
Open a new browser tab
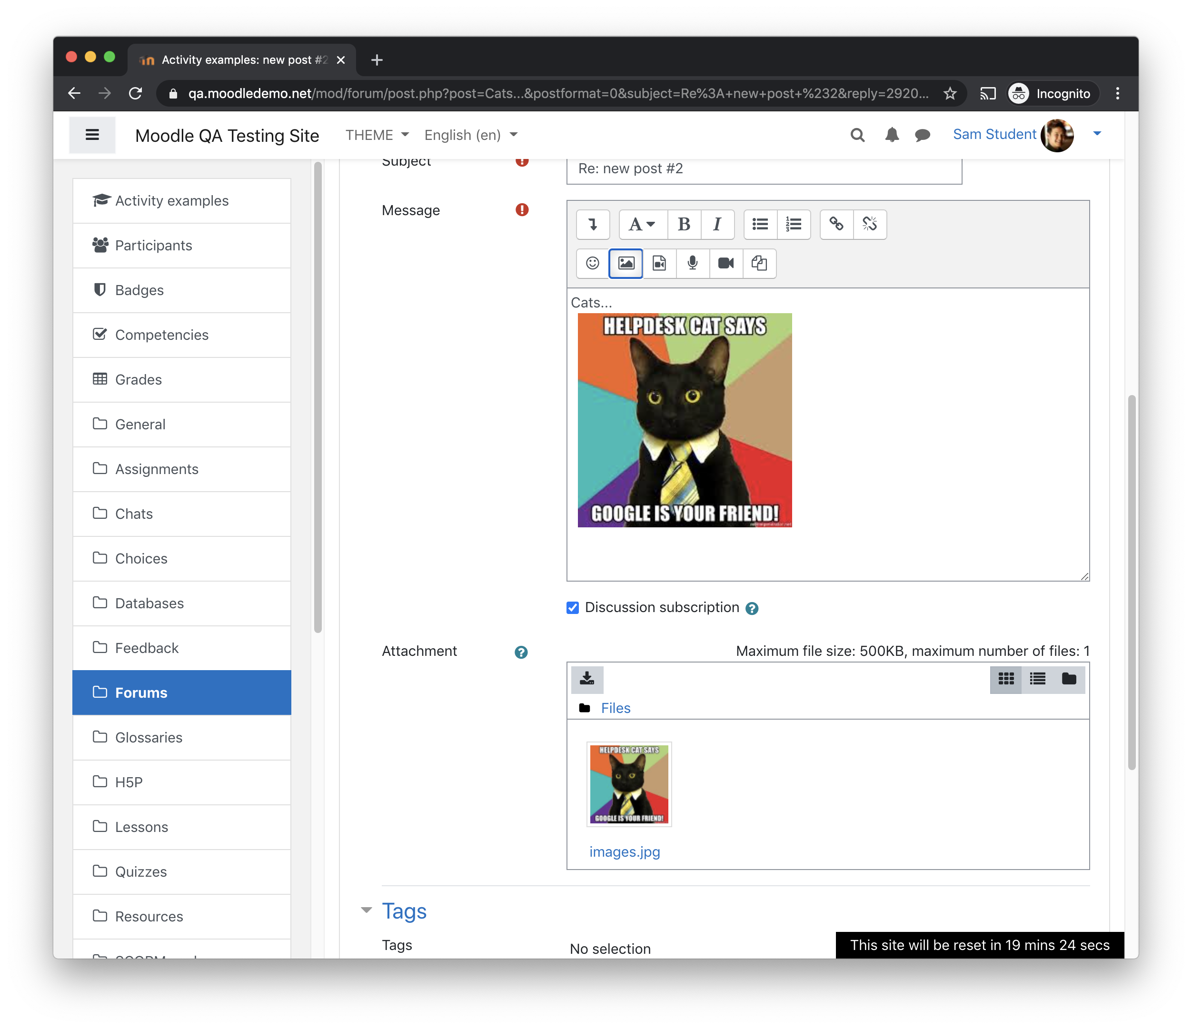click(x=377, y=60)
